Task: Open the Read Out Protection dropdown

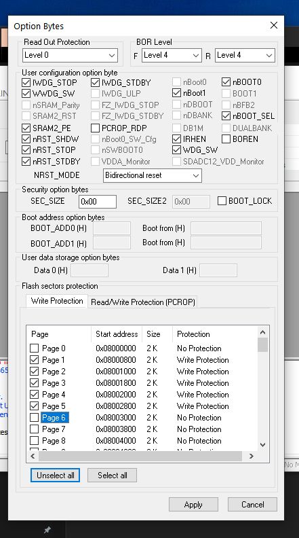Action: [71, 55]
